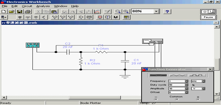Select square waveform in Function Generator
The image size is (221, 105).
pos(197,75)
